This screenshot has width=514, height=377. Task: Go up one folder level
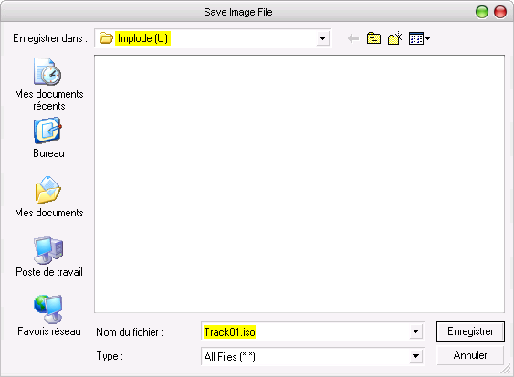click(373, 38)
